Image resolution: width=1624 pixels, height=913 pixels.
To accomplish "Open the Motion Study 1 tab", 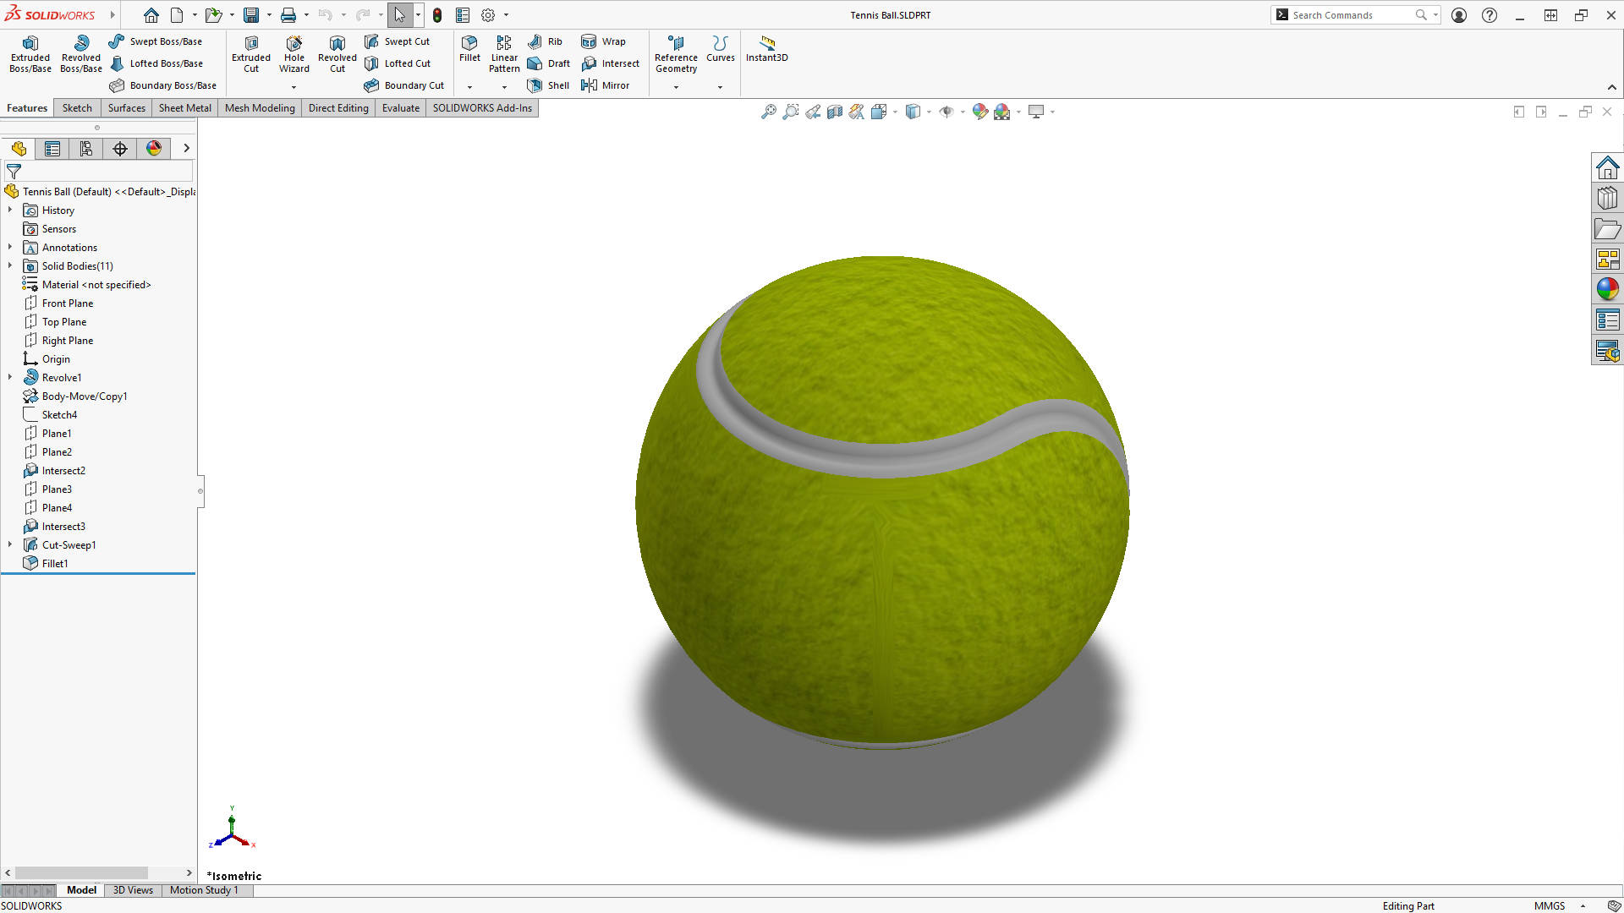I will tap(204, 890).
